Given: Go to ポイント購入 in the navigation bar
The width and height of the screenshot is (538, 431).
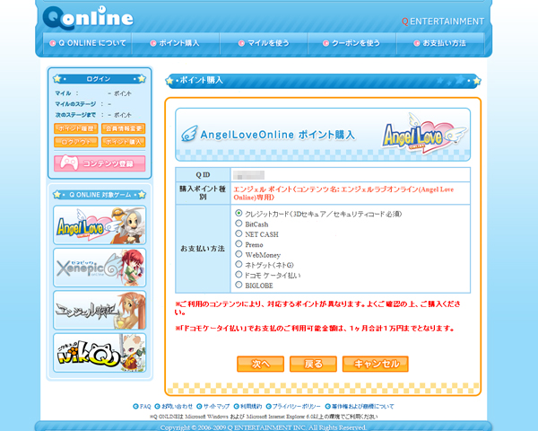Looking at the screenshot, I should tap(176, 43).
